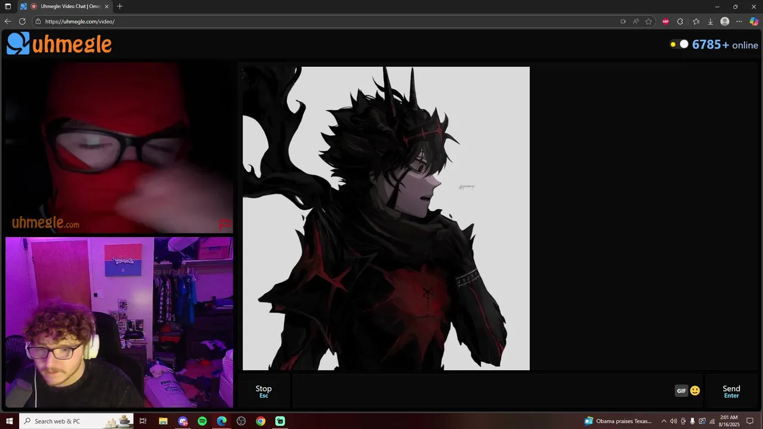Refresh the current page
The width and height of the screenshot is (763, 429).
pos(22,21)
